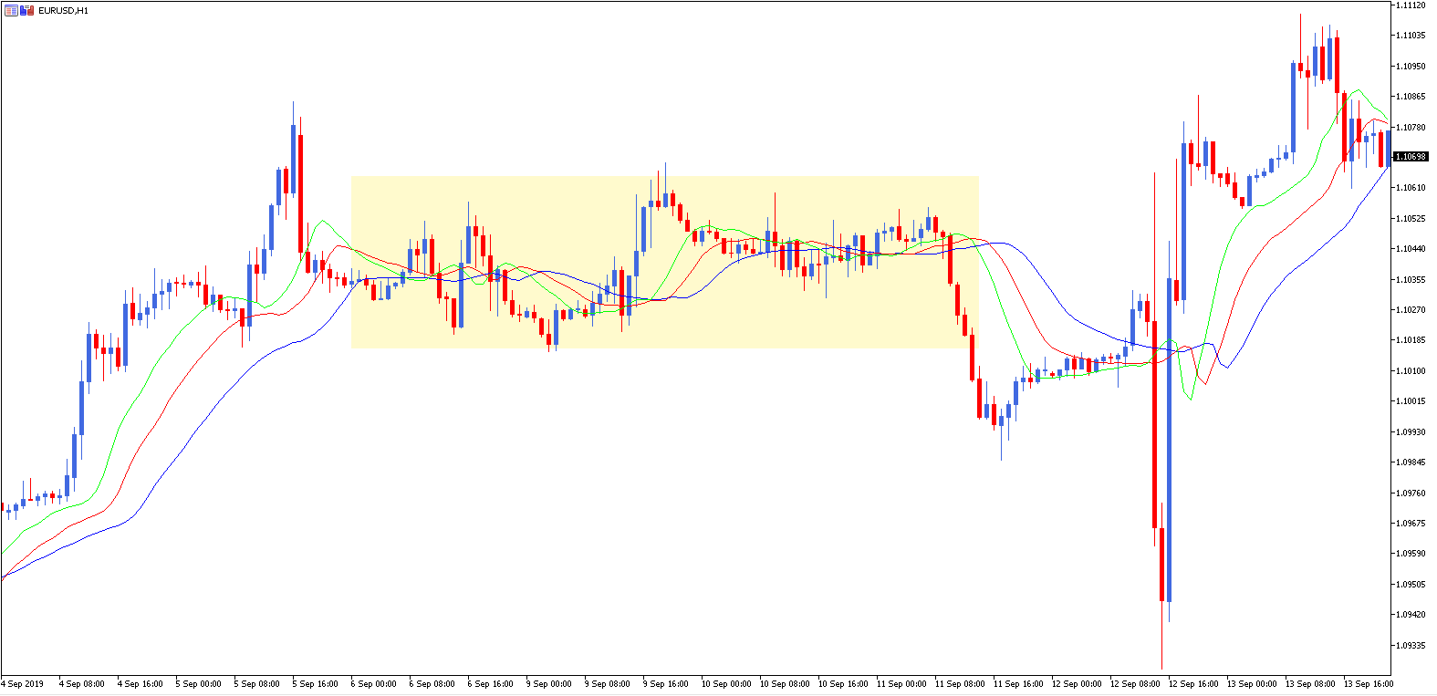Image resolution: width=1437 pixels, height=696 pixels.
Task: Click the 1.09760 price axis label
Action: 1411,493
